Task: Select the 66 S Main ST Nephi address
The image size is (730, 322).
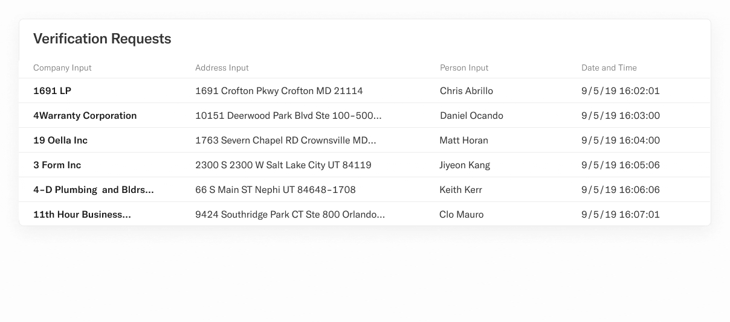Action: (276, 190)
